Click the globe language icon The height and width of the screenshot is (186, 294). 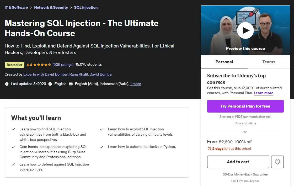tap(50, 84)
